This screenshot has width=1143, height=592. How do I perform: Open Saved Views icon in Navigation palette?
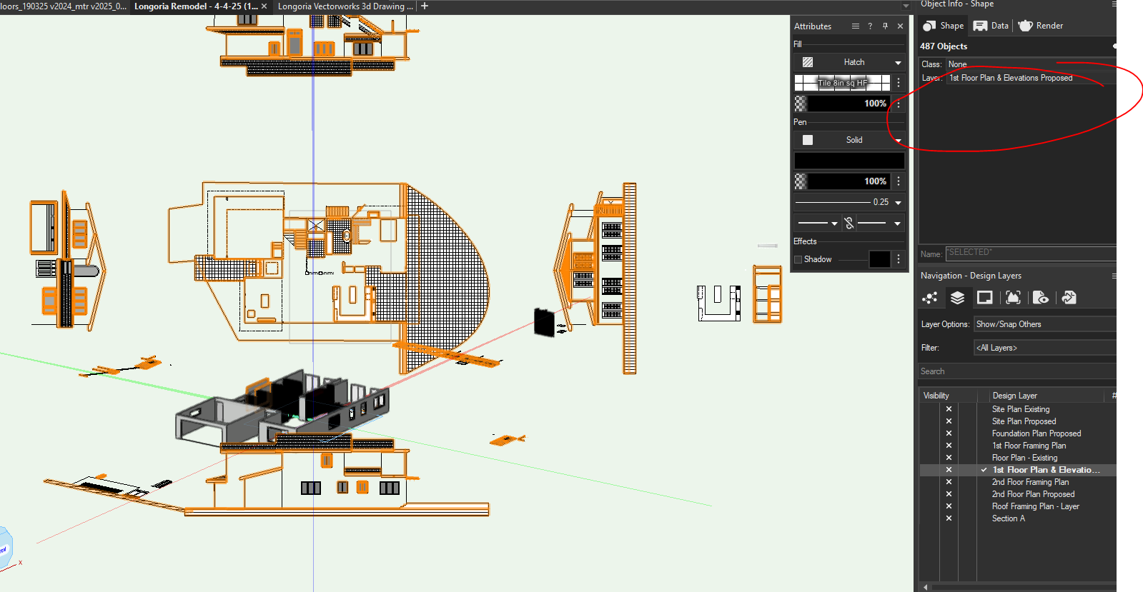coord(1041,298)
